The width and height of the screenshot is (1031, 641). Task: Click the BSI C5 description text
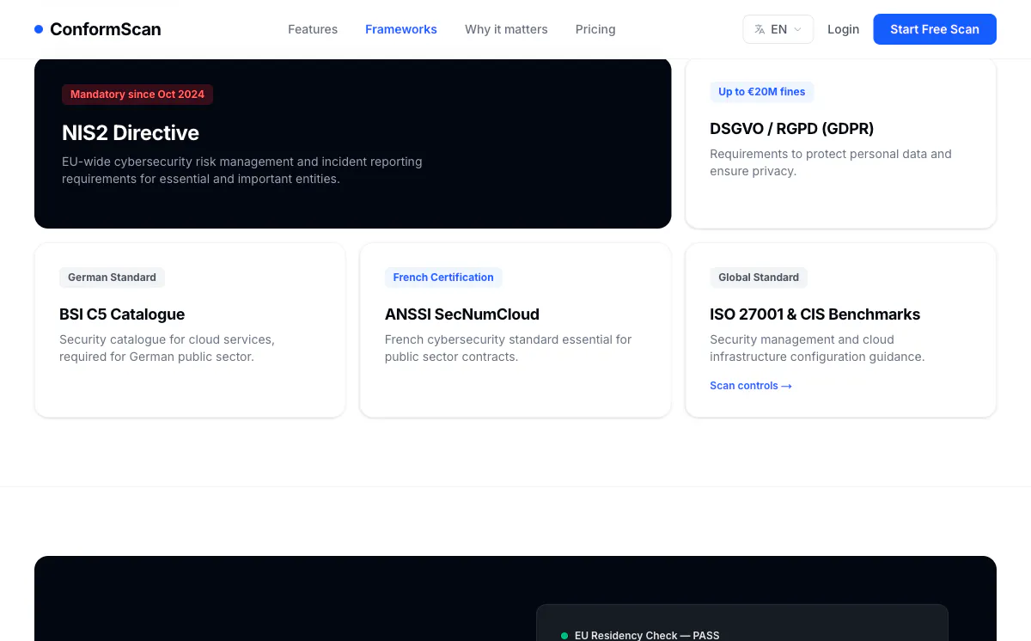(168, 348)
